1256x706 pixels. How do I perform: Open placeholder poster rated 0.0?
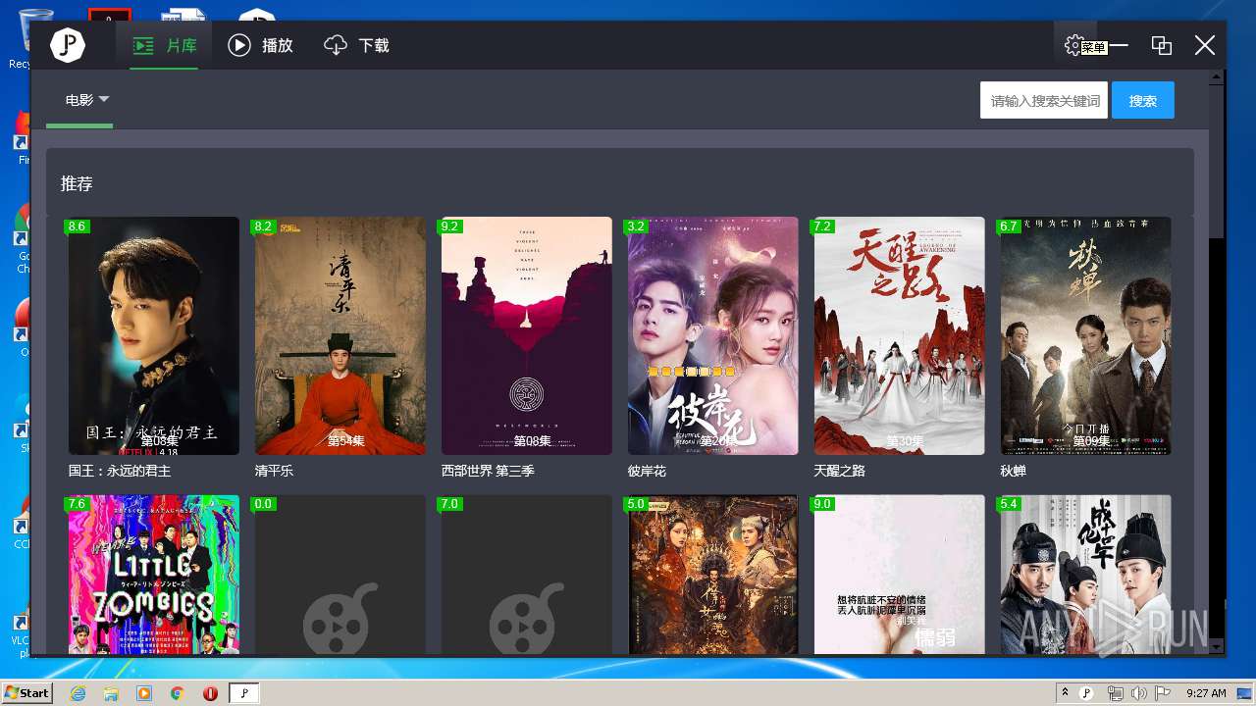(x=340, y=575)
